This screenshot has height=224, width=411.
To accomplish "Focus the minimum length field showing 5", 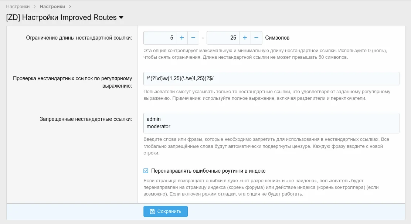I will tap(160, 38).
